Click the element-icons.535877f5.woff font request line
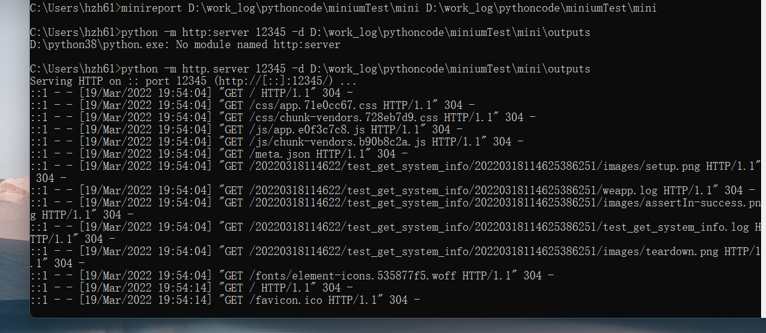This screenshot has height=333, width=766. [291, 276]
